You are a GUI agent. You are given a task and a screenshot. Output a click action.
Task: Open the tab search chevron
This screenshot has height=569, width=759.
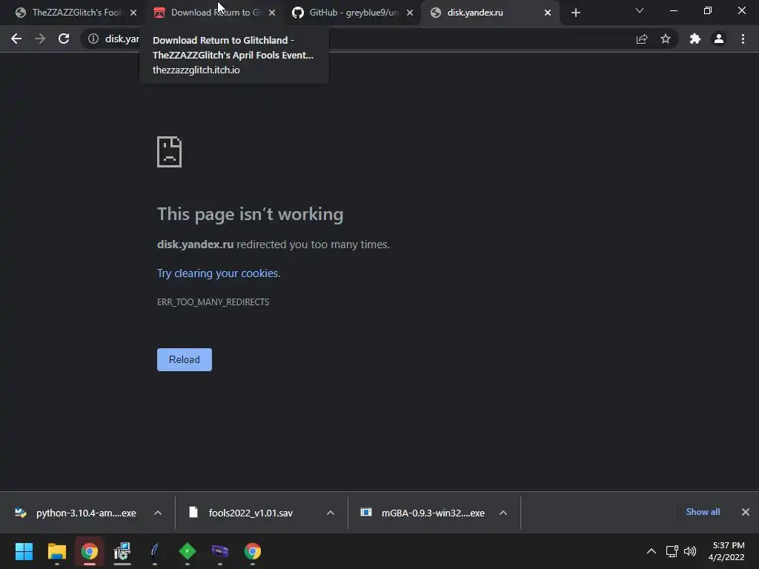point(640,10)
